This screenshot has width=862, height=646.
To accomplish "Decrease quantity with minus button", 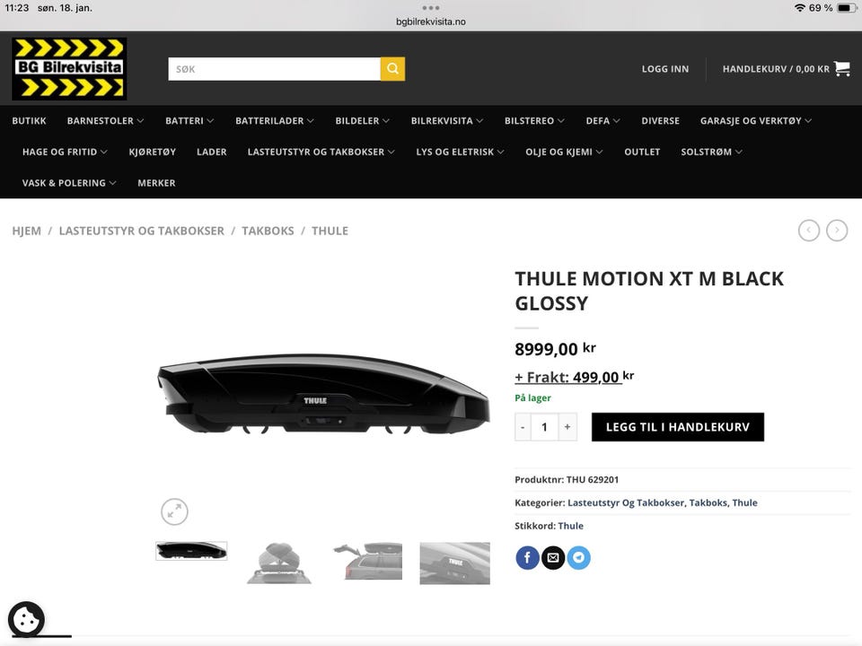I will pyautogui.click(x=523, y=427).
